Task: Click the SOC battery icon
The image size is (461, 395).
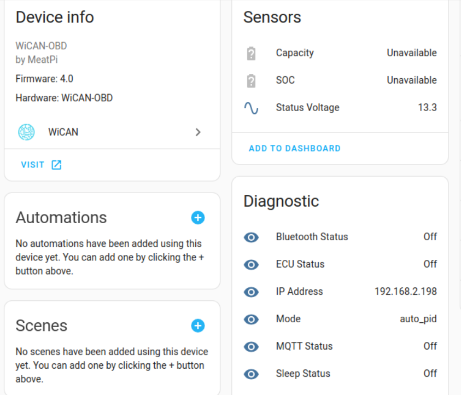Action: [x=250, y=80]
